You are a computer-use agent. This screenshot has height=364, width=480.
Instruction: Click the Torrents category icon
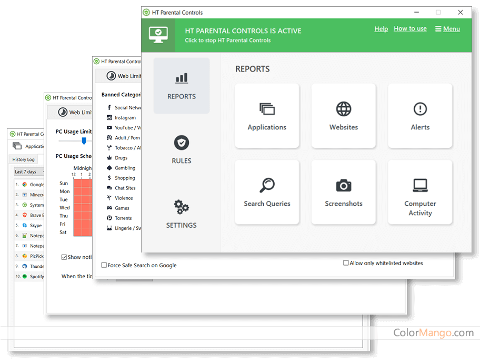click(109, 218)
